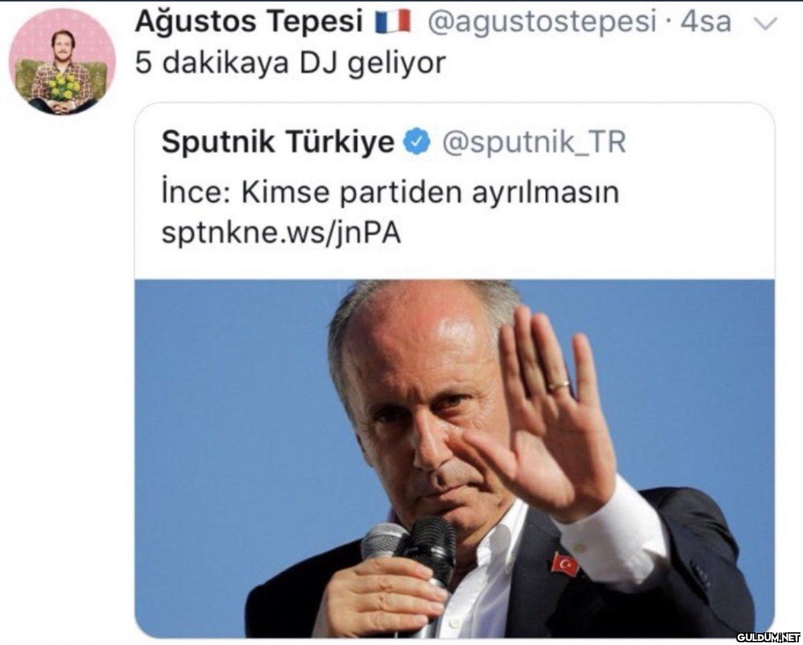Select the tweet text '5 dakikaya DJ geliyor'

point(290,64)
